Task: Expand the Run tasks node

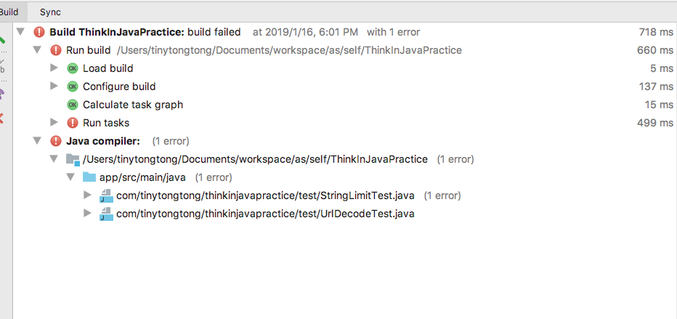Action: [x=54, y=123]
